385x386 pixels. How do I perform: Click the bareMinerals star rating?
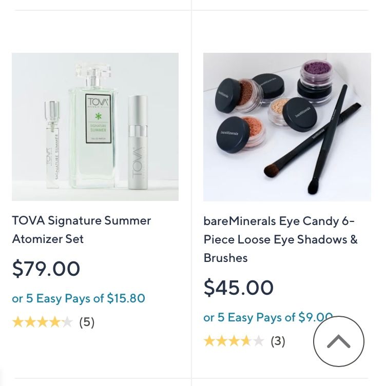(x=234, y=341)
